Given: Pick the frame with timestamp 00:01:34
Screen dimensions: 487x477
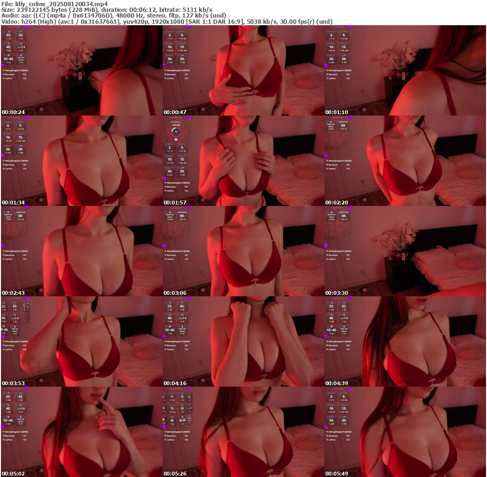Looking at the screenshot, I should [x=81, y=161].
